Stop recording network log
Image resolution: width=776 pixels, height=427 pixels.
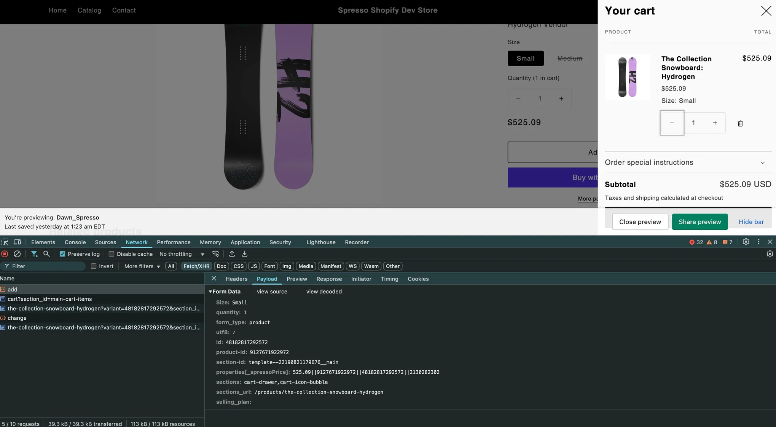click(5, 254)
